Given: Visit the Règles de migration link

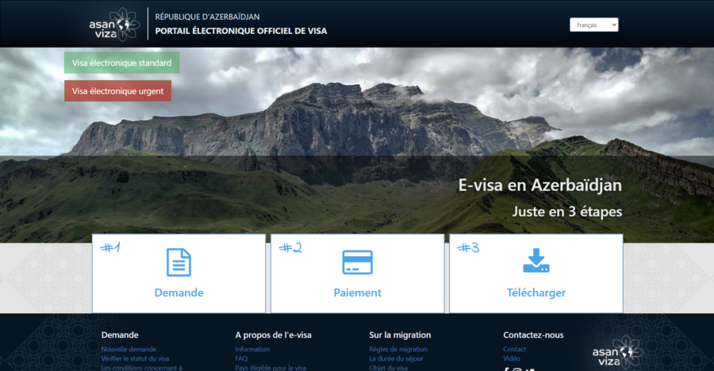Looking at the screenshot, I should (398, 349).
